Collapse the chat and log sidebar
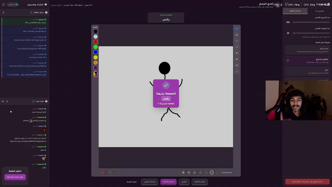Image resolution: width=332 pixels, height=187 pixels. [x=4, y=4]
